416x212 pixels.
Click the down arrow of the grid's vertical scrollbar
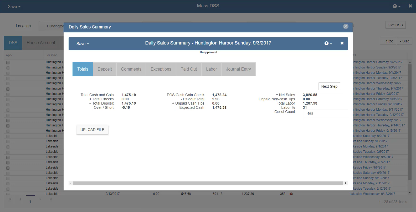click(409, 193)
